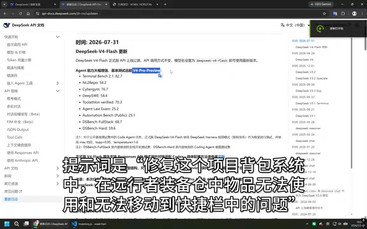The width and height of the screenshot is (367, 229).
Task: Open 使用 Responses API in sidebar
Action: [23, 153]
